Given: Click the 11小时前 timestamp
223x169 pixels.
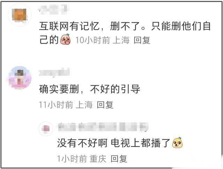Looking at the screenshot, I should pos(56,105).
